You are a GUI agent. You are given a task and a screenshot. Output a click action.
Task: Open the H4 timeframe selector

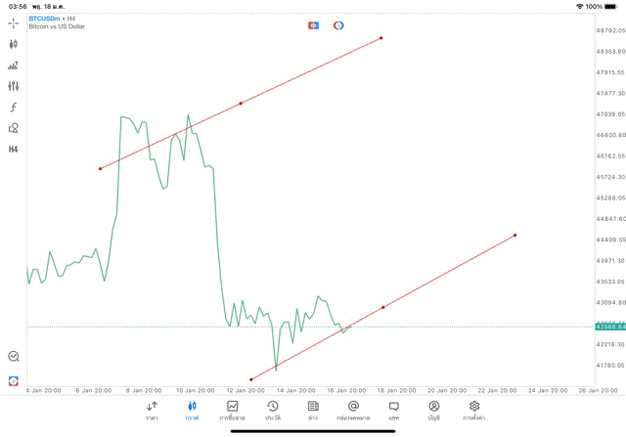(14, 150)
